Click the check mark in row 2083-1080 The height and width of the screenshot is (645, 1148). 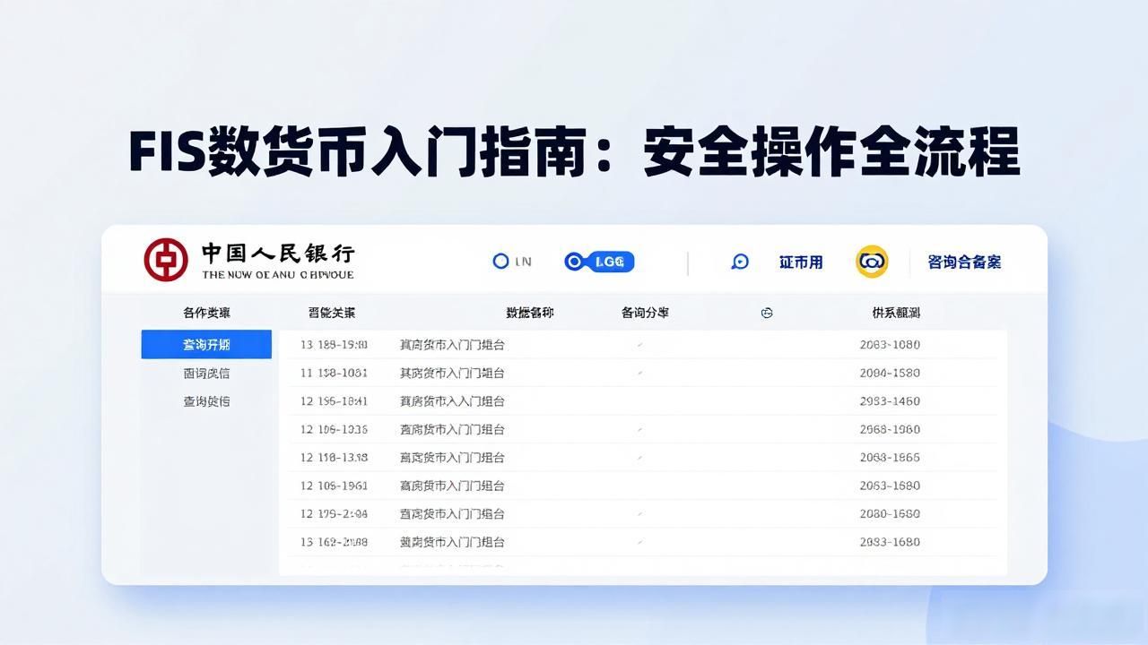639,345
